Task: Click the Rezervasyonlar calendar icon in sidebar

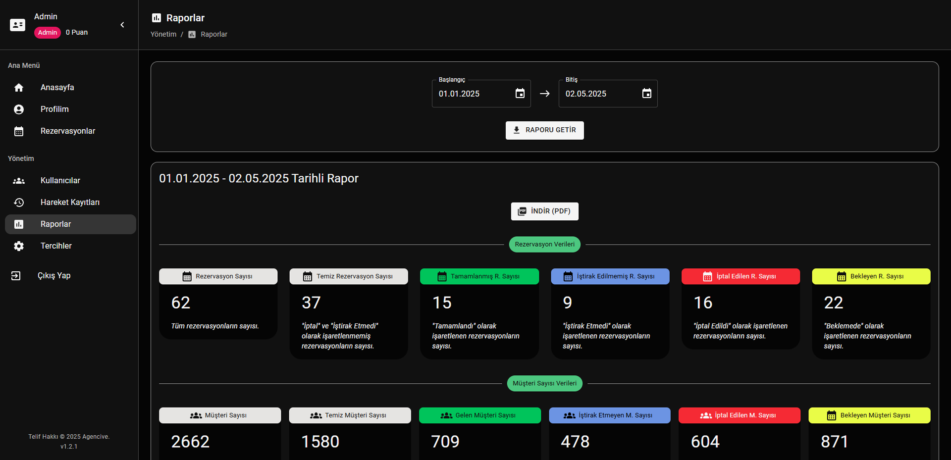Action: click(x=19, y=131)
